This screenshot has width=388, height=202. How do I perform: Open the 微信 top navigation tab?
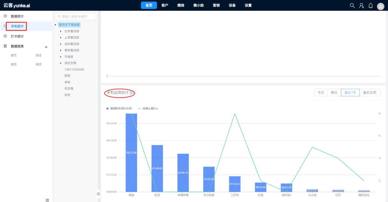pyautogui.click(x=181, y=5)
